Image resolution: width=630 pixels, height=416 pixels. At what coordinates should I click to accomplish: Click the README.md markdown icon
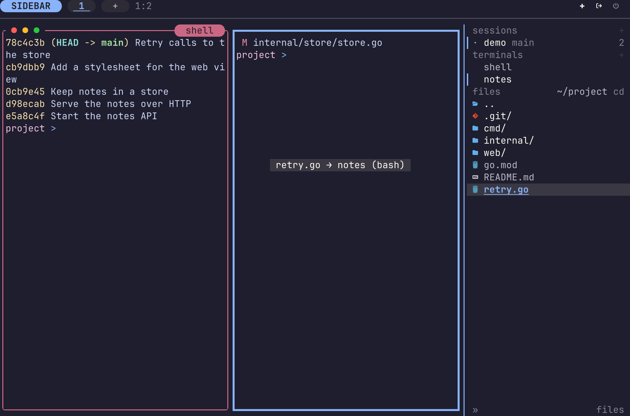pyautogui.click(x=475, y=177)
